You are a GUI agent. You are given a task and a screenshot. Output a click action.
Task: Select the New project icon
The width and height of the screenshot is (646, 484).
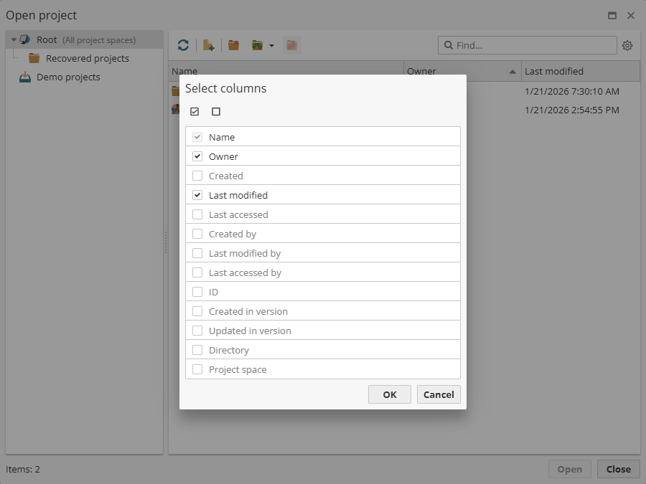(x=208, y=44)
